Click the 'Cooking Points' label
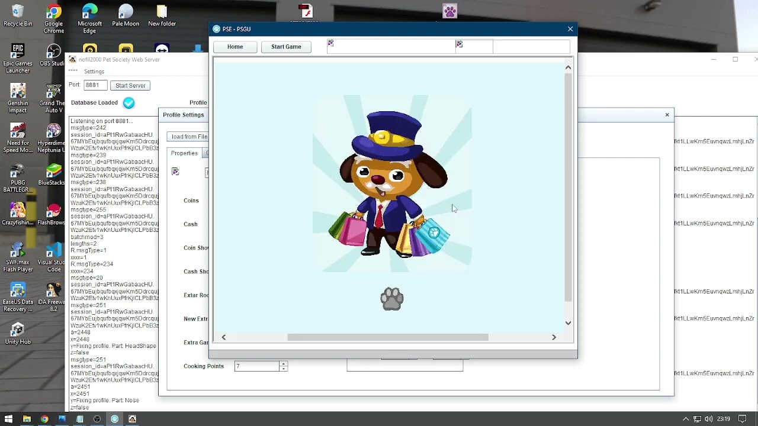The image size is (758, 426). pos(204,366)
